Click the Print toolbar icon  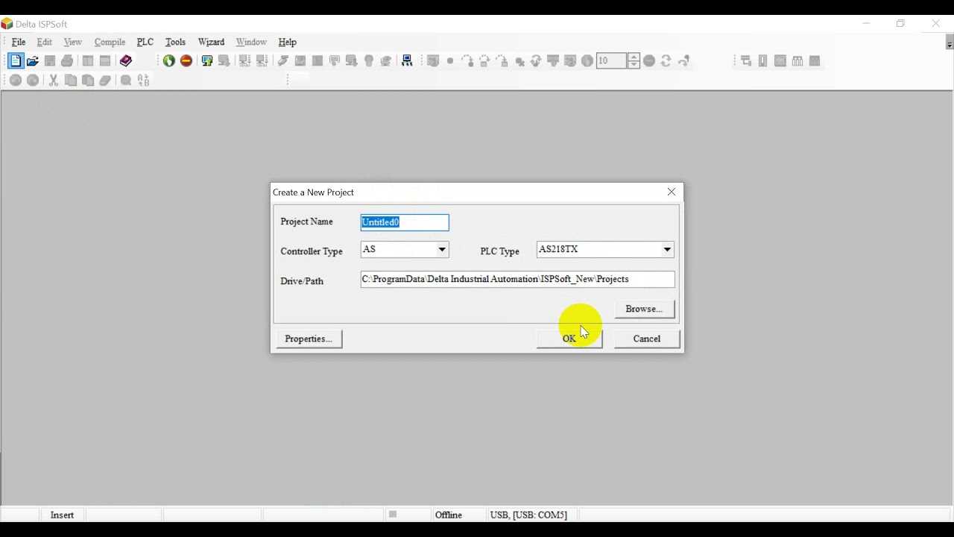(67, 61)
